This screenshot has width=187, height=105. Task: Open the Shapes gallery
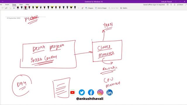89,8
